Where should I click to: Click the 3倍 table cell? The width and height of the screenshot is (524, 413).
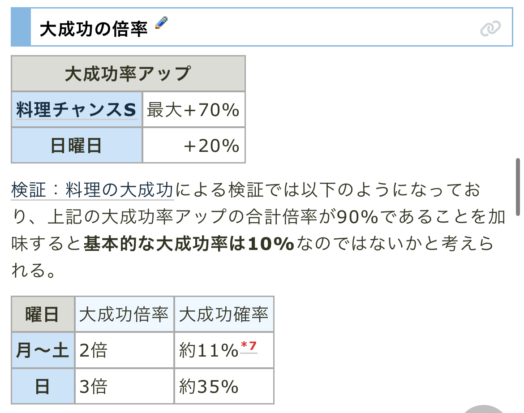(125, 386)
